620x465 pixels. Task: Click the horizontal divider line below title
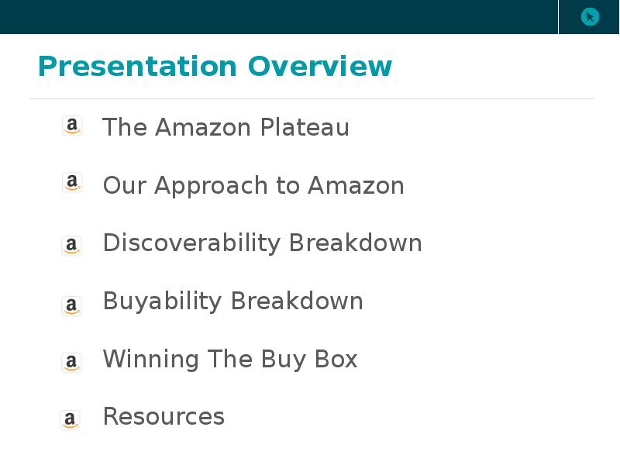point(310,98)
